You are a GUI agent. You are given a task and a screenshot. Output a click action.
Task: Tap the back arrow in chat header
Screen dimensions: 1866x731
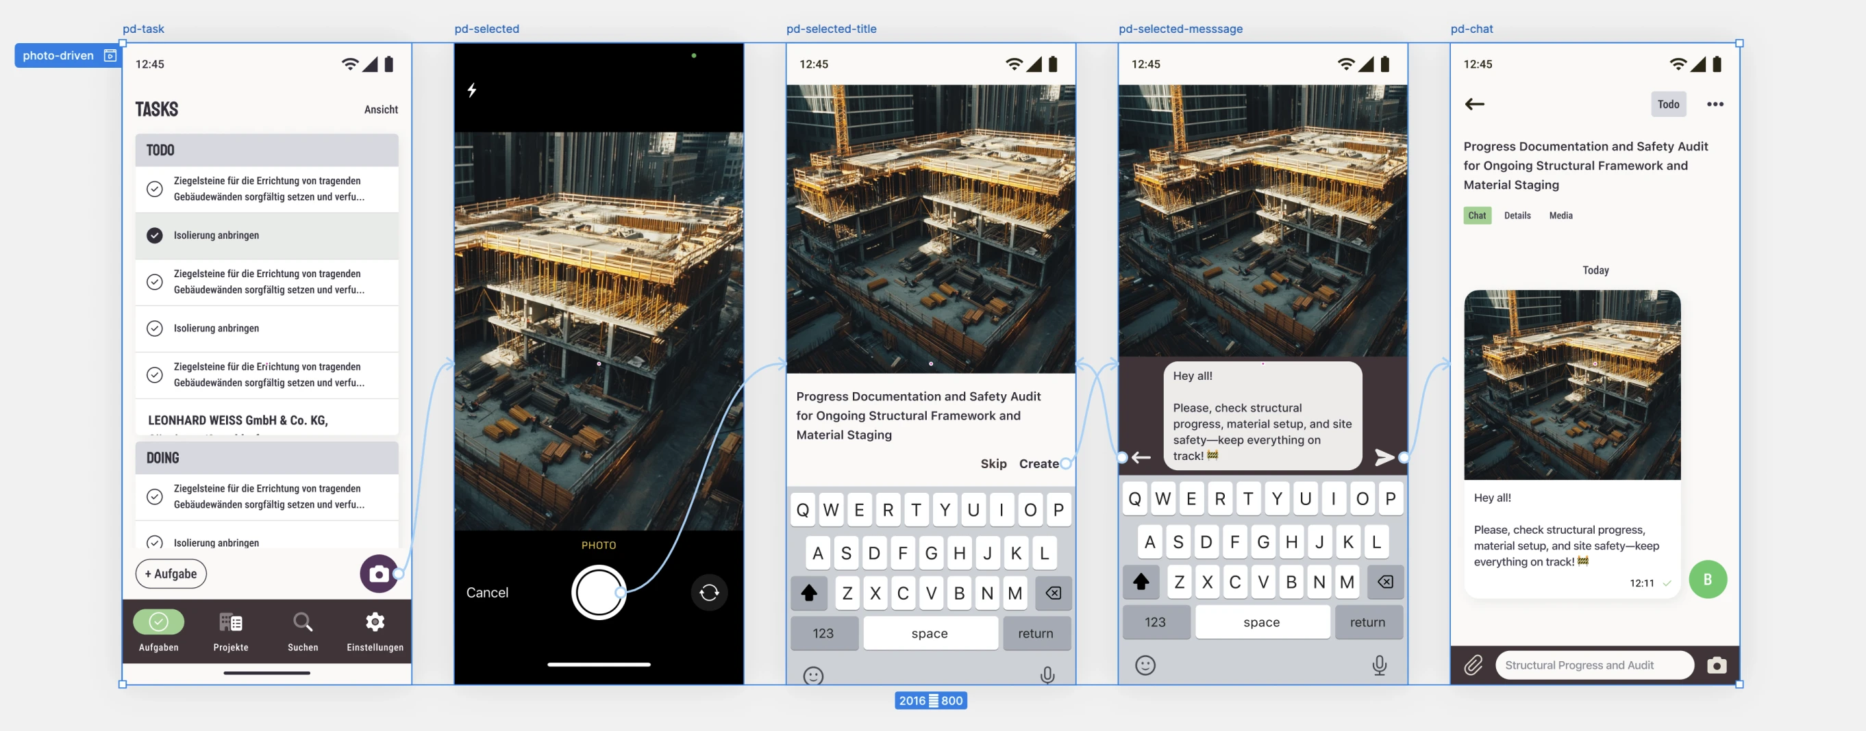tap(1475, 104)
